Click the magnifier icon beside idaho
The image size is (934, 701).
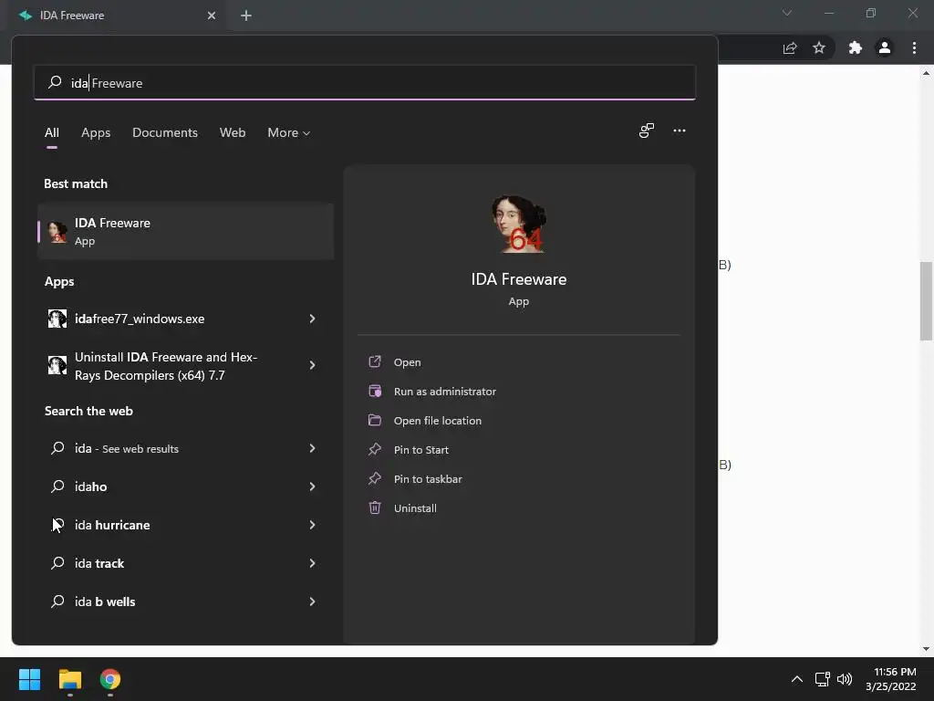pos(57,487)
